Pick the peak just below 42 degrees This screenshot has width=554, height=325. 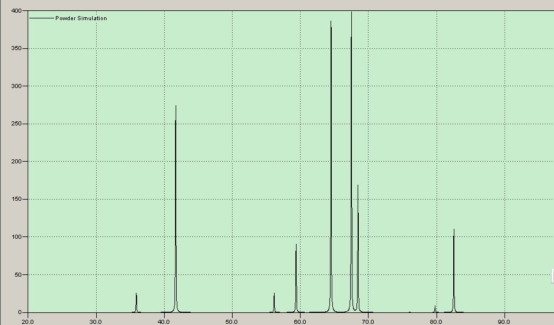(176, 208)
